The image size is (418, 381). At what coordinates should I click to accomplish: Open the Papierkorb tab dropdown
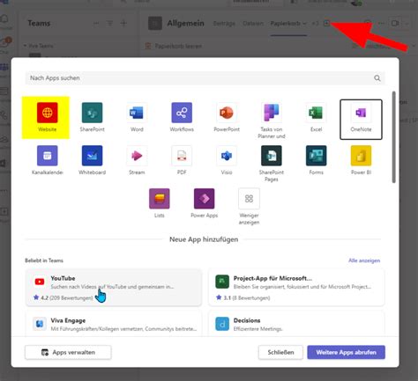(x=304, y=24)
